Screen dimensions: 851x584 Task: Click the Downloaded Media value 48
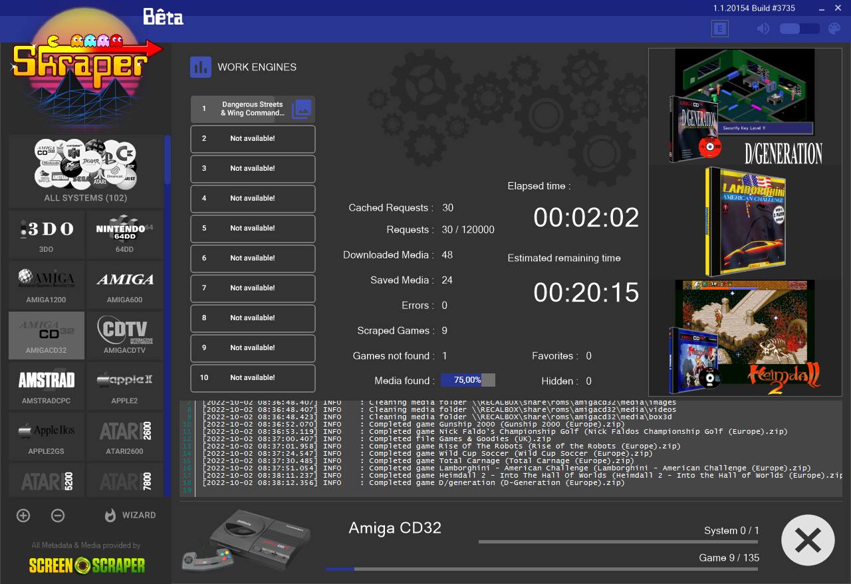click(447, 255)
